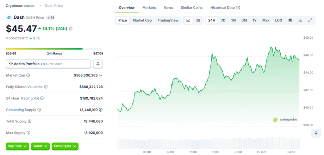Toggle LOG scale on the chart

coord(278,20)
